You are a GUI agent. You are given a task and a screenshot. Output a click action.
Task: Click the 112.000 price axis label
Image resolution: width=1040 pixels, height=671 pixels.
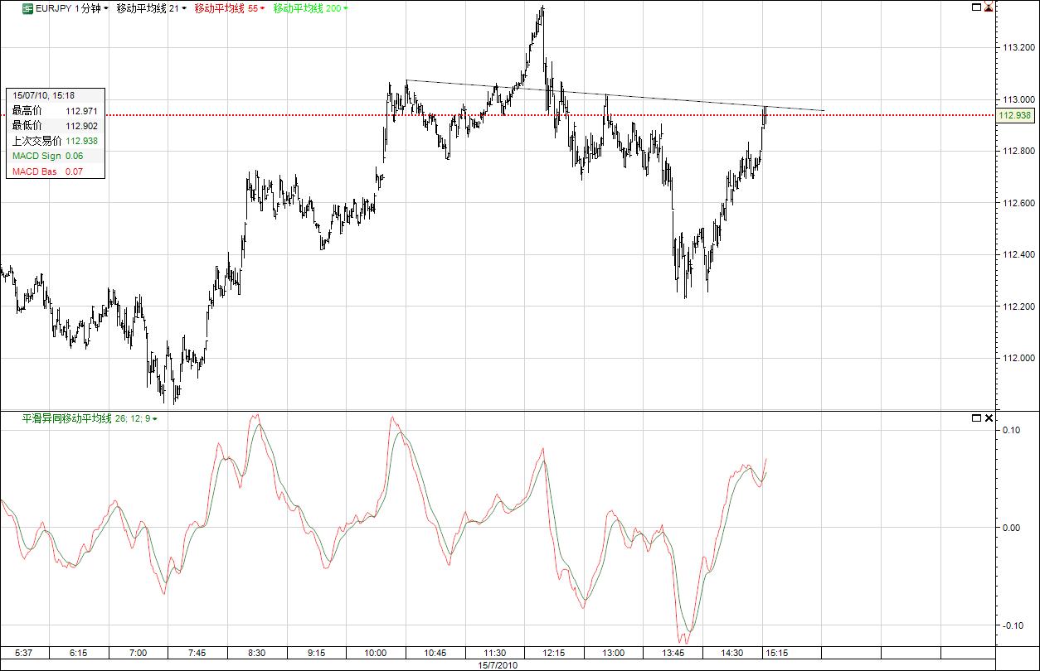point(1018,358)
